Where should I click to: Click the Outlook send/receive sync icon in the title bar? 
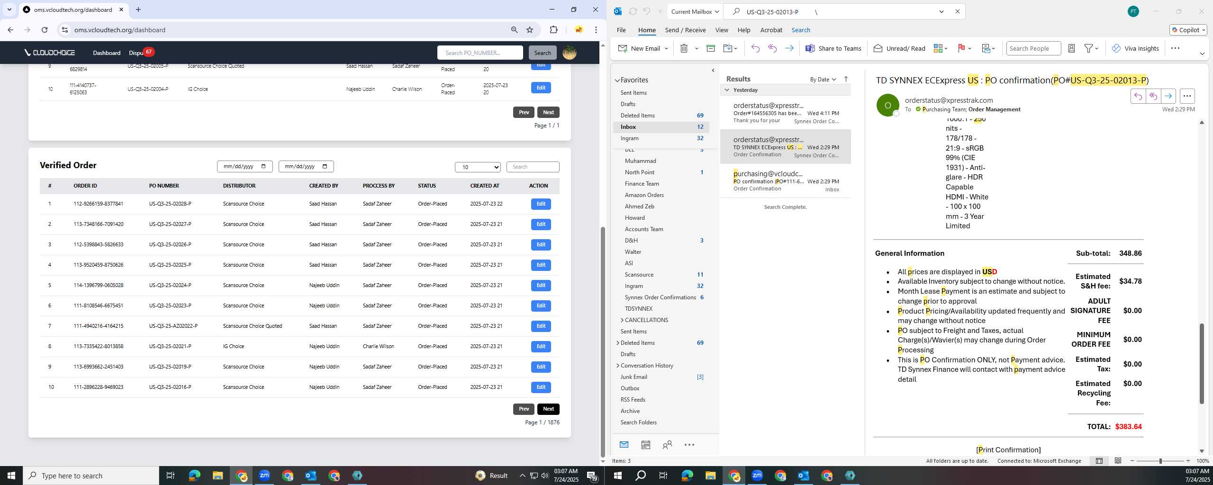tap(633, 12)
